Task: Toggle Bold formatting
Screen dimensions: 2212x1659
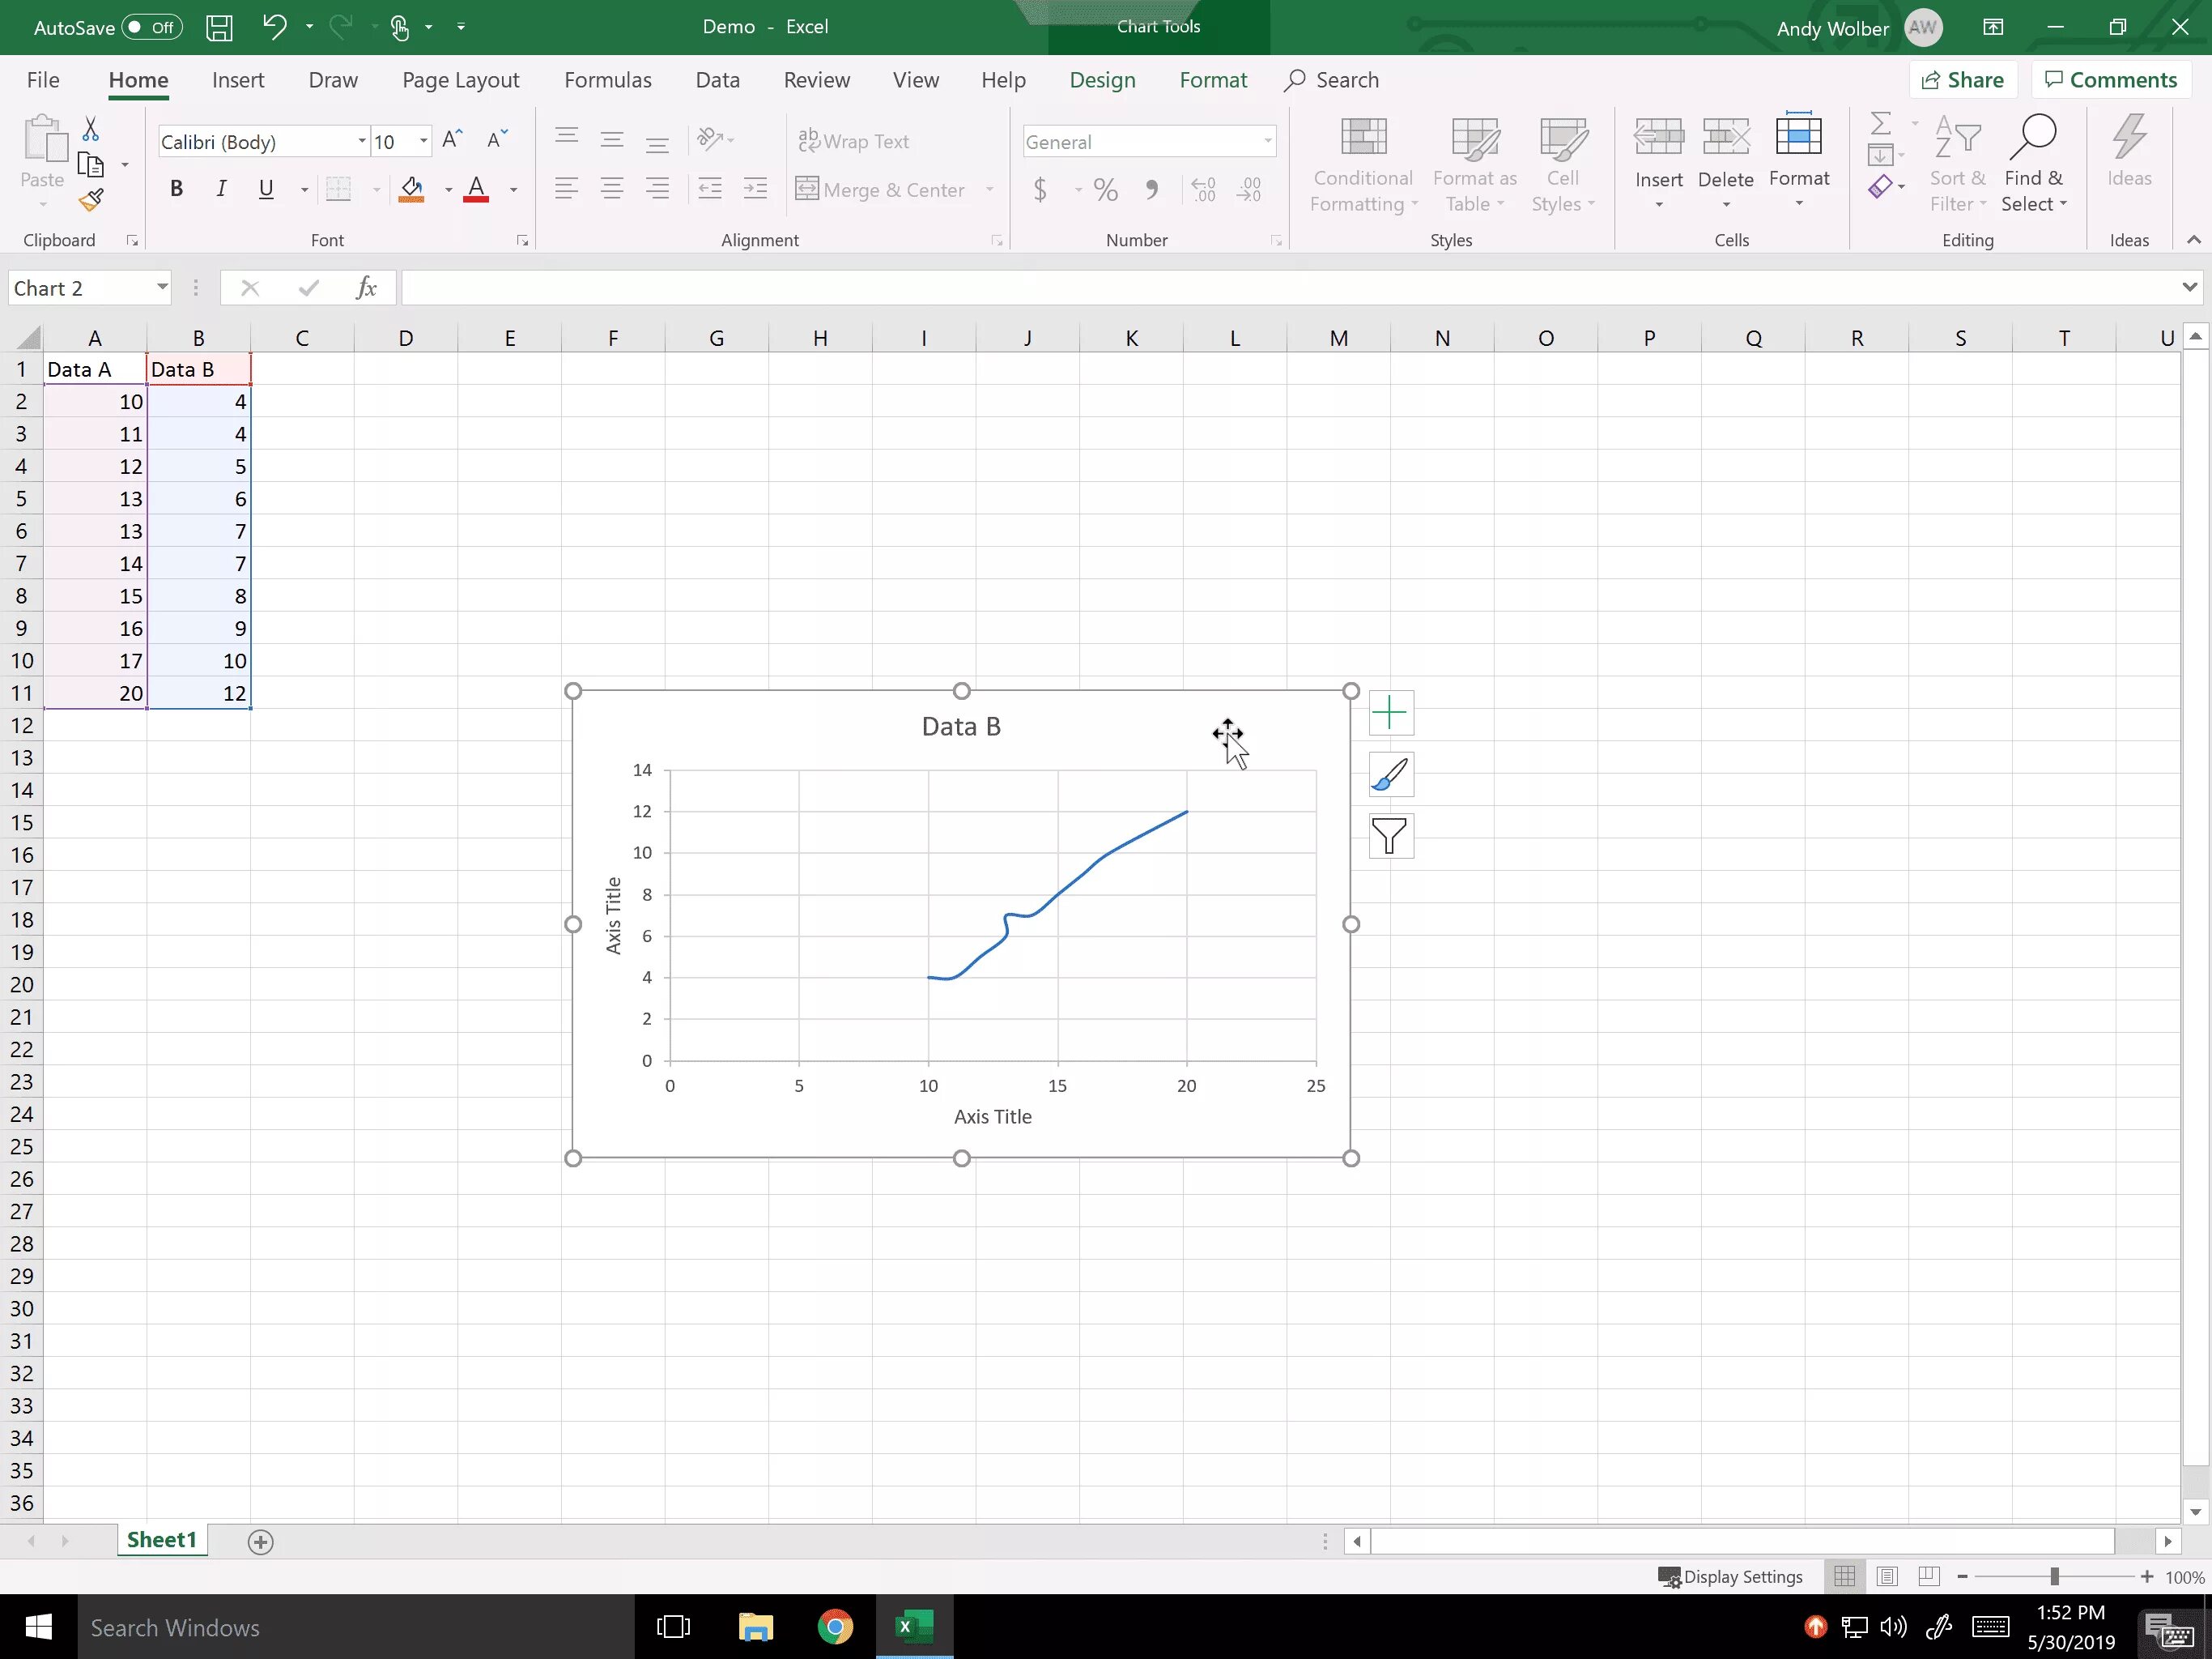Action: pos(177,189)
